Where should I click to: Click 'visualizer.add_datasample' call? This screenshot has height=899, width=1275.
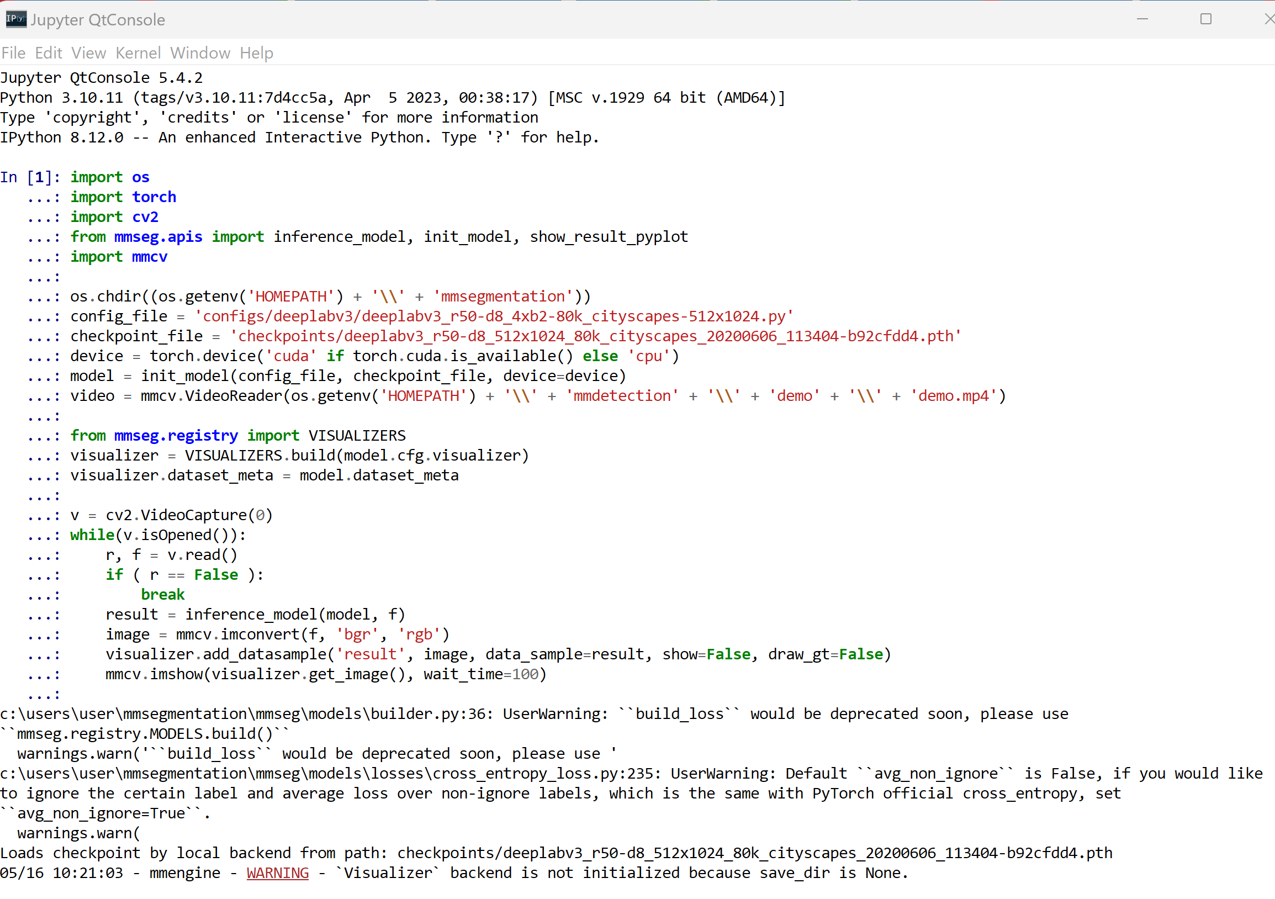click(x=216, y=655)
